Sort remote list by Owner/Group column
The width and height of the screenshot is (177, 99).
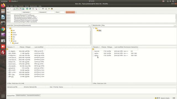[x=134, y=47]
